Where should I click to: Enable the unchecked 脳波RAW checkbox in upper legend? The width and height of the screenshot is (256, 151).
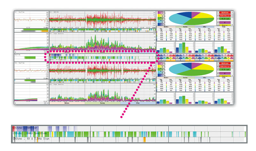tap(218, 12)
